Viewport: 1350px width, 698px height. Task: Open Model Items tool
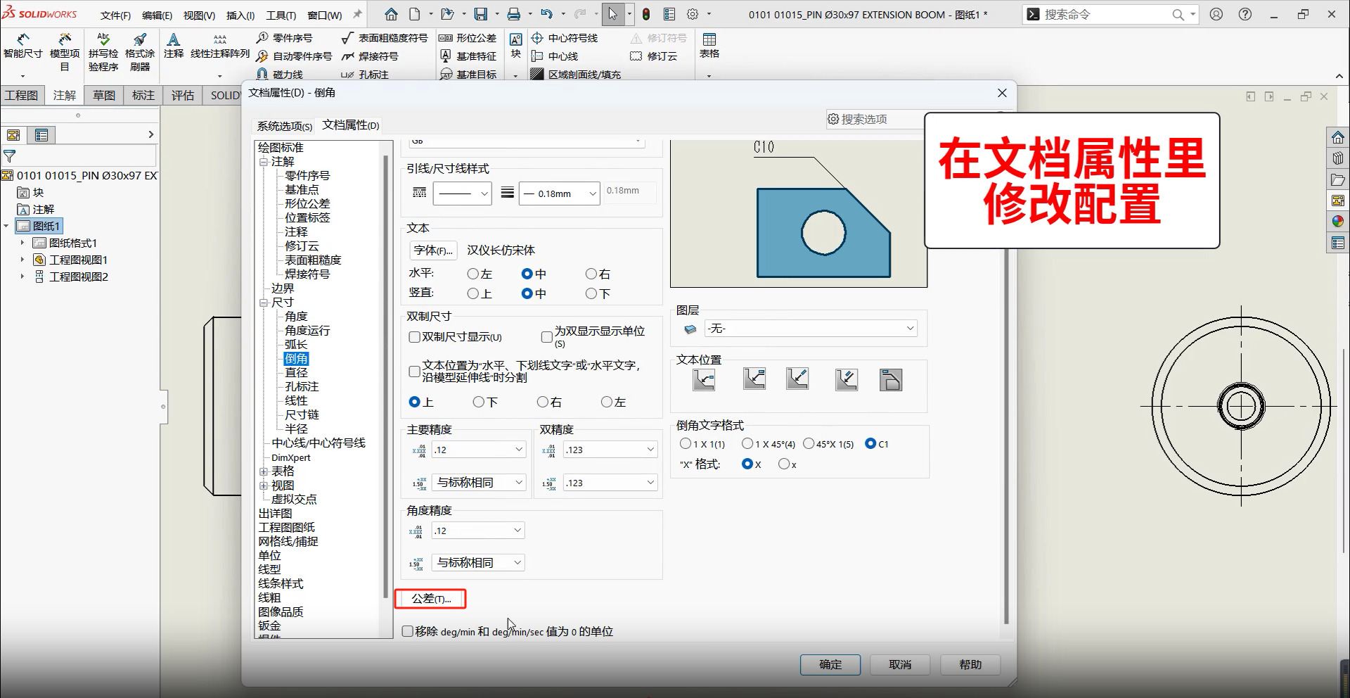pos(65,52)
